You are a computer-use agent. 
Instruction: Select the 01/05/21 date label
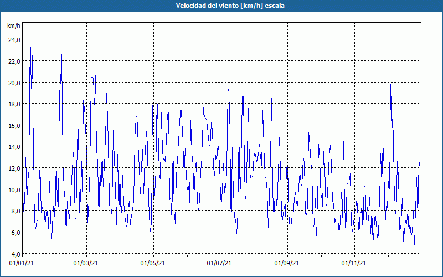[153, 264]
